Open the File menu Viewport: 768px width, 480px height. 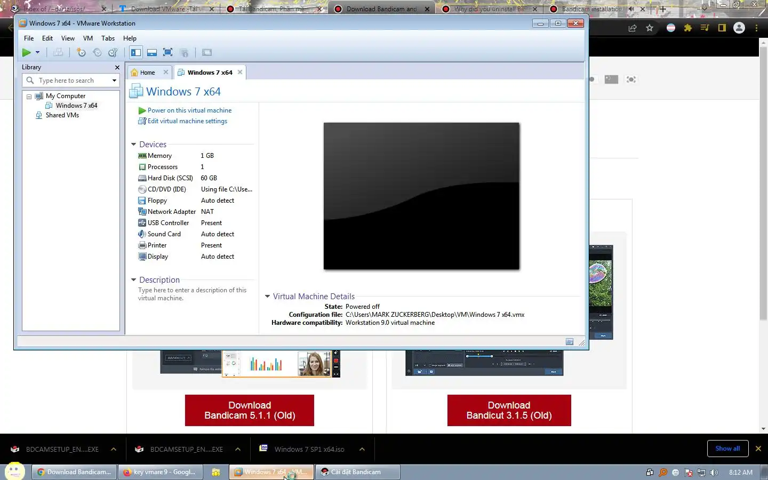29,38
